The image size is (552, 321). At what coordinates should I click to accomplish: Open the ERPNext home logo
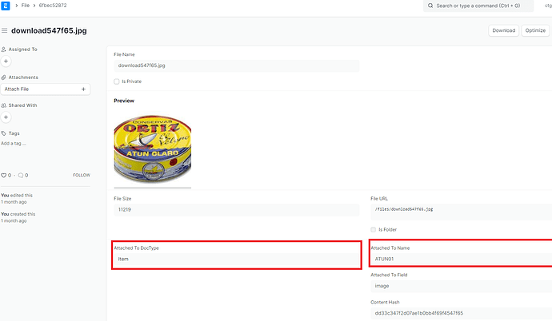coord(6,6)
